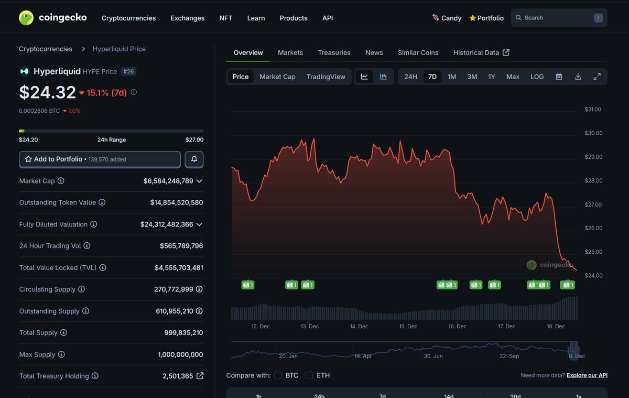Viewport: 629px width, 398px height.
Task: Open NFT navigation menu
Action: click(x=226, y=18)
